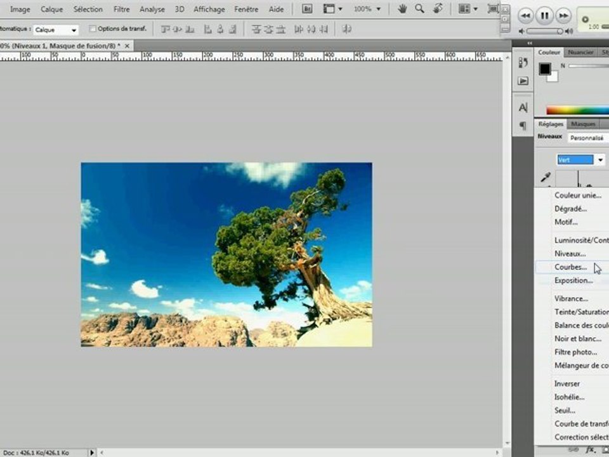
Task: Select Teinte/Saturation adjustment entry
Action: tap(581, 312)
